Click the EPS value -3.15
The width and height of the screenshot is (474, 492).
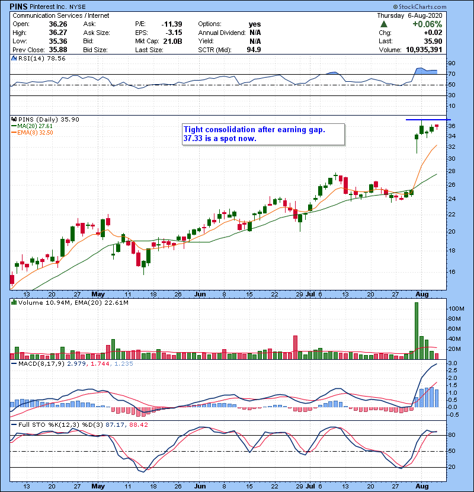click(174, 33)
